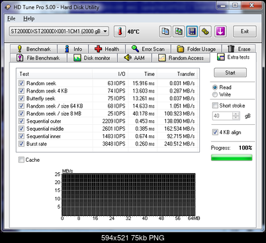Switch to the Folder Usage tab
The height and width of the screenshot is (243, 266).
point(197,49)
